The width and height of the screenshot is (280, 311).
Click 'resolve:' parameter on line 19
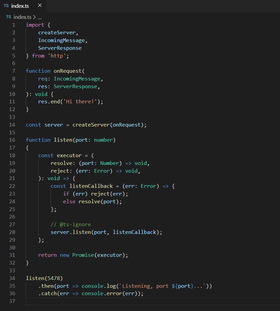(x=63, y=163)
